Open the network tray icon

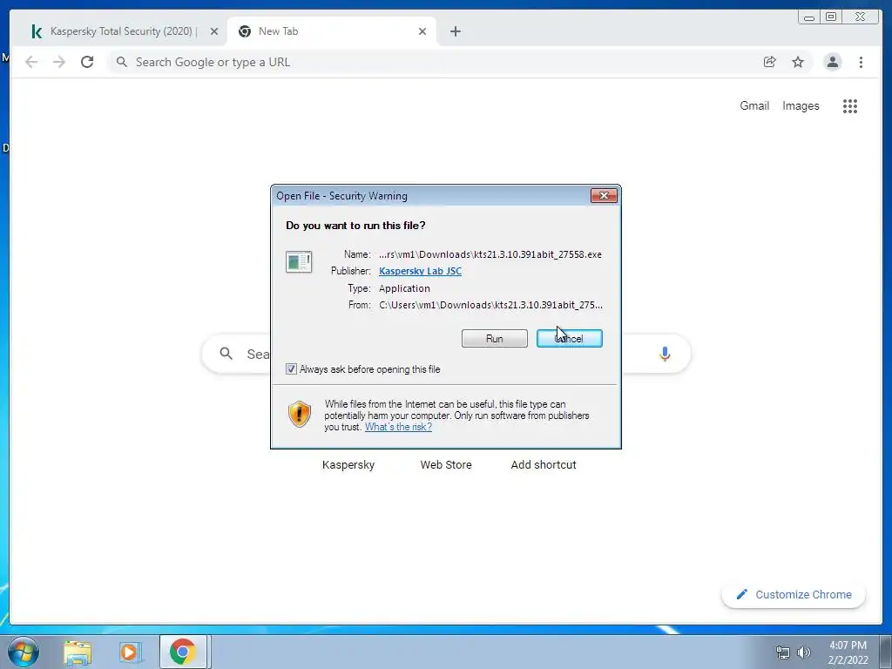pos(783,652)
